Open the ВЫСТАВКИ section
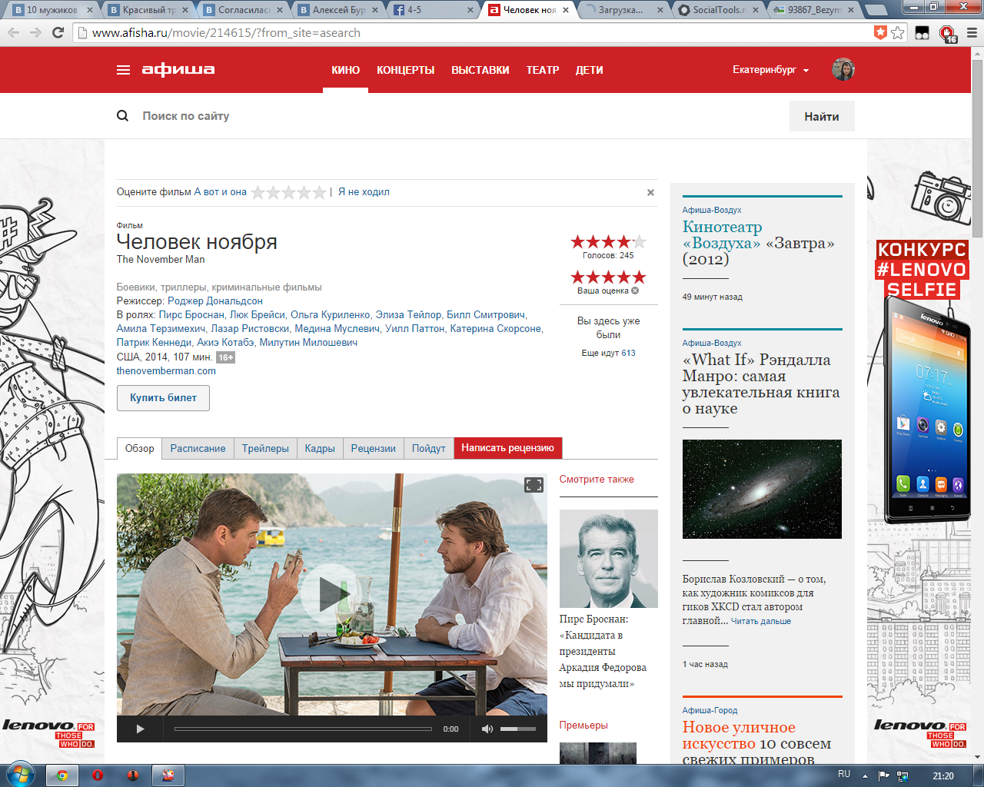Viewport: 984px width, 787px height. tap(480, 70)
